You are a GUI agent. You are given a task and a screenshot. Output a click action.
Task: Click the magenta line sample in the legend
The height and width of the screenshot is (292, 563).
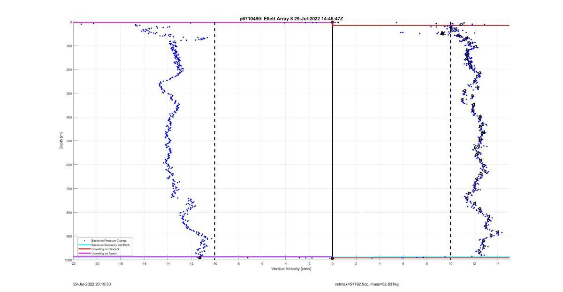click(84, 254)
